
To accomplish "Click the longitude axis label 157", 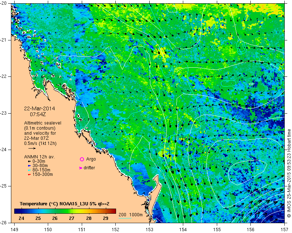I will point(285,230).
